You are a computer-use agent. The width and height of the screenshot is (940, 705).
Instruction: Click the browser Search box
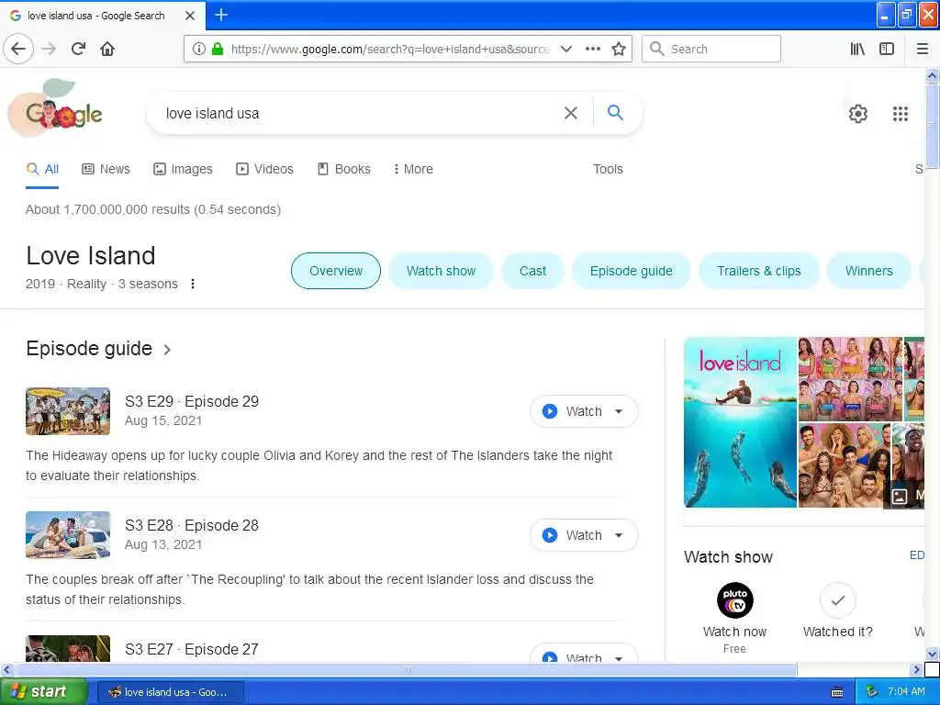[x=711, y=50]
